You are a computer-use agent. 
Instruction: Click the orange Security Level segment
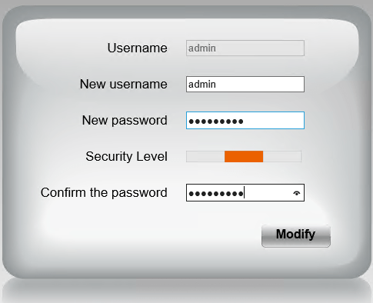pyautogui.click(x=244, y=156)
